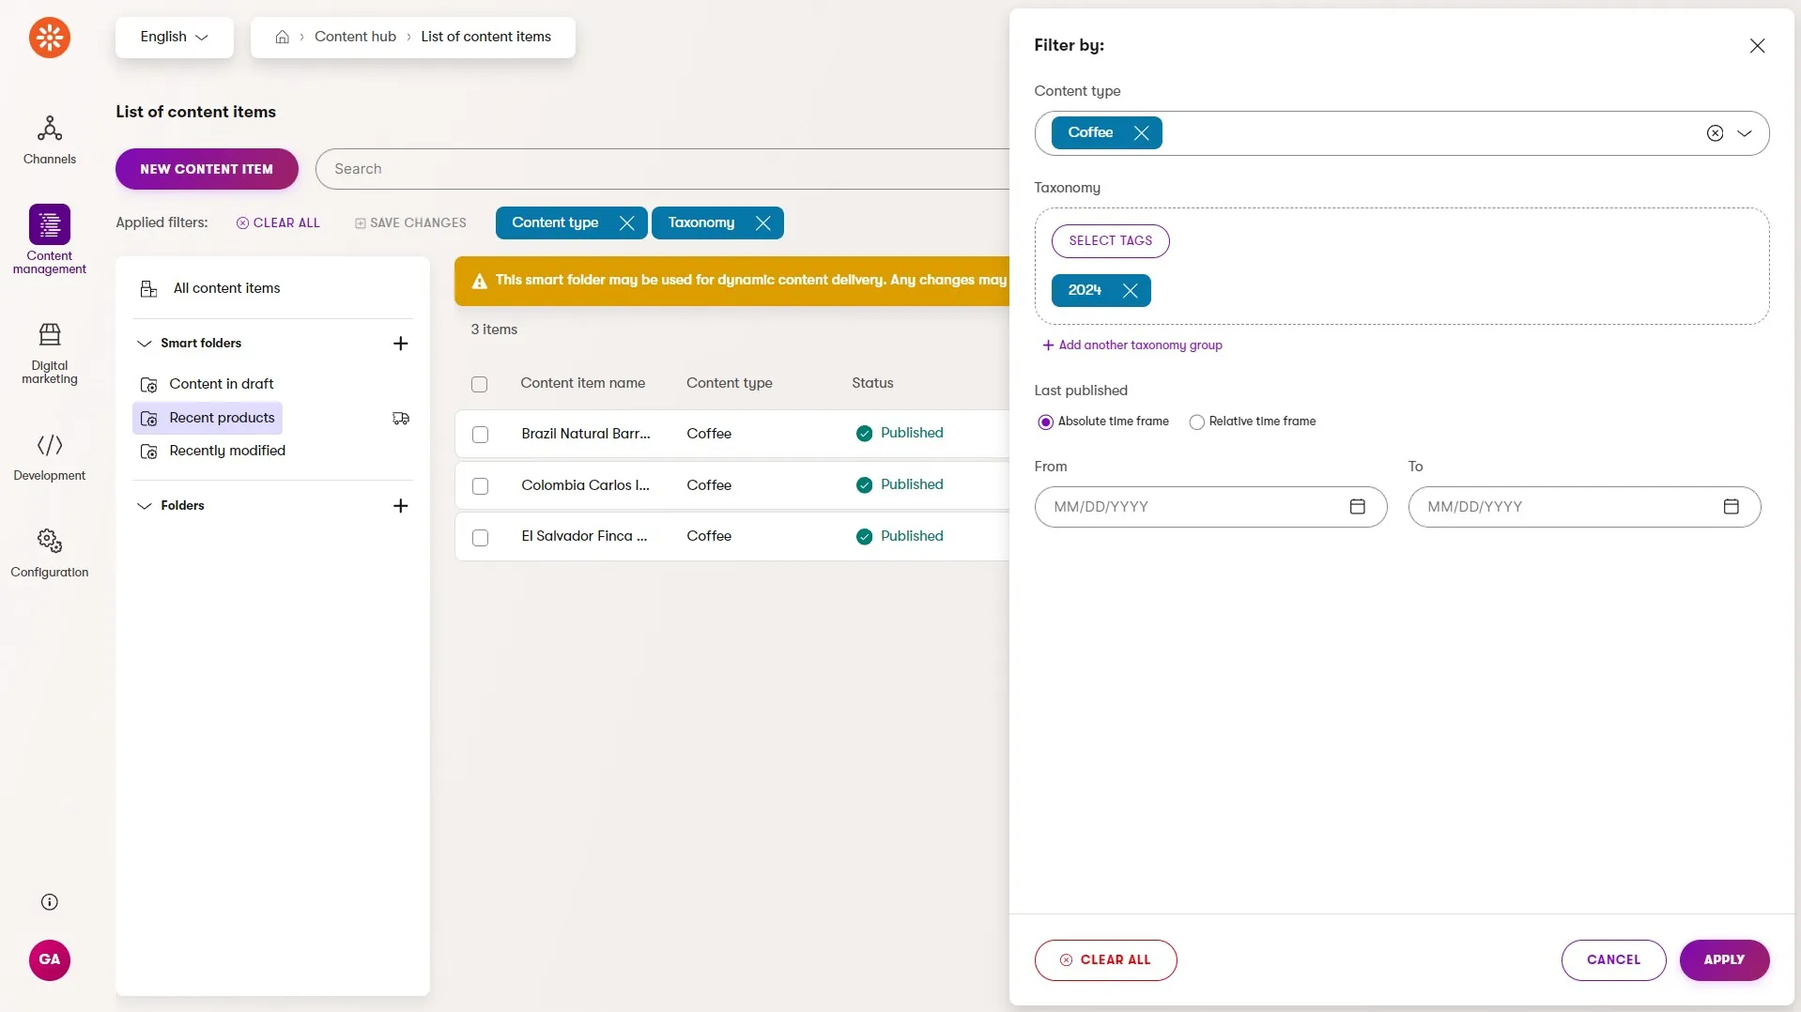This screenshot has height=1012, width=1801.
Task: Click SELECT TAGS button
Action: [x=1110, y=240]
